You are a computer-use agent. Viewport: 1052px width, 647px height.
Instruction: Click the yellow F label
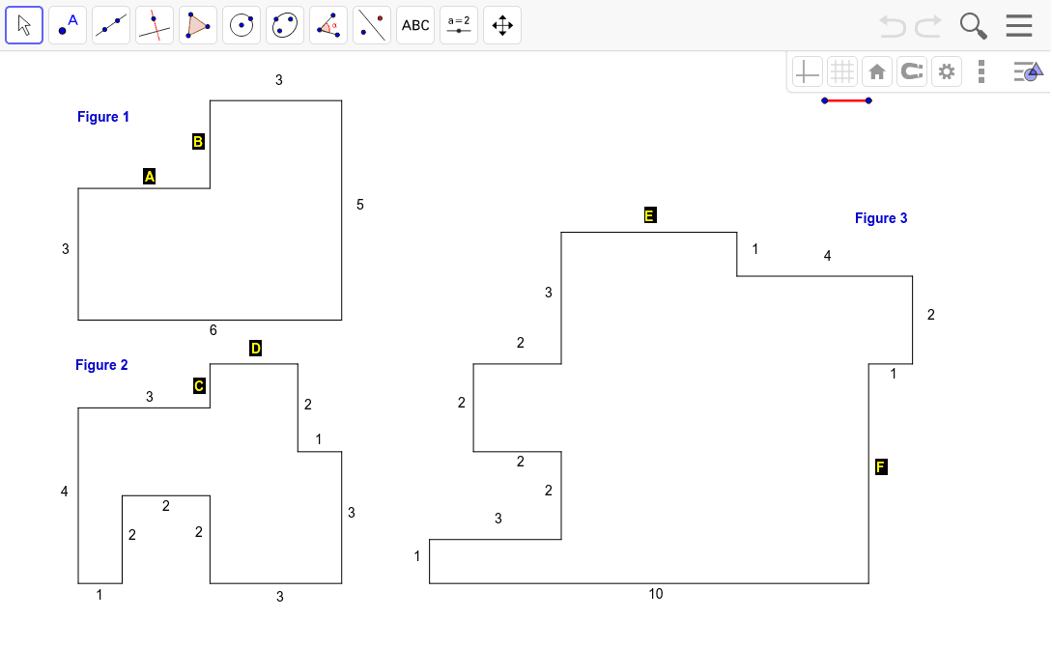[x=882, y=466]
